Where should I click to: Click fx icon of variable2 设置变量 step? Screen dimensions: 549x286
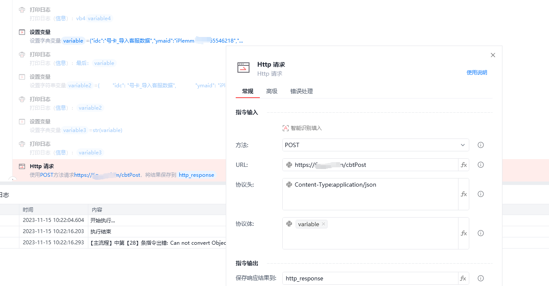pos(22,77)
